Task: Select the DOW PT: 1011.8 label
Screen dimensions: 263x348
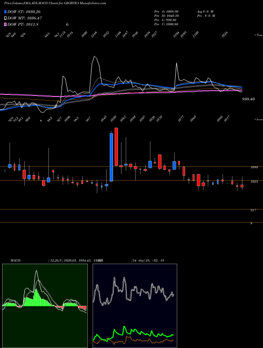Action: [x=23, y=24]
